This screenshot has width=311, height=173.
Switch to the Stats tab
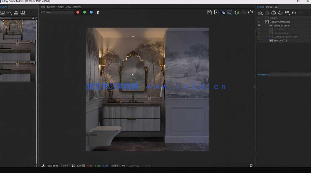pos(269,7)
